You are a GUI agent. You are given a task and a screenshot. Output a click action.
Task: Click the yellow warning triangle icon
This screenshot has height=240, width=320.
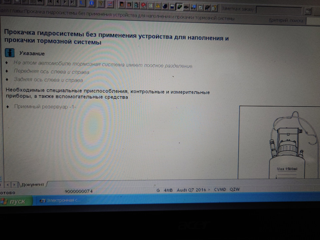(158, 6)
